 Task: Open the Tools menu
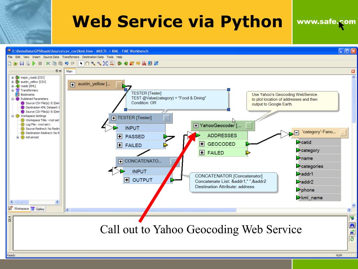[110, 57]
